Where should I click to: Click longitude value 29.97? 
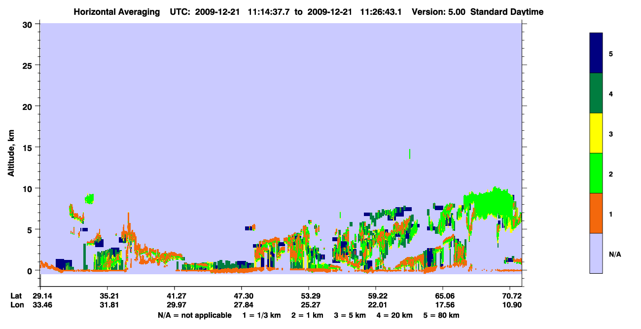[175, 305]
